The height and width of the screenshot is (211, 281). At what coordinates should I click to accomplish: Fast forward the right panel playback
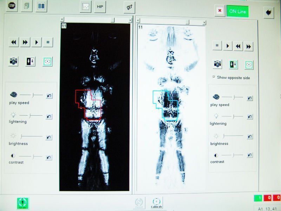pos(249,47)
